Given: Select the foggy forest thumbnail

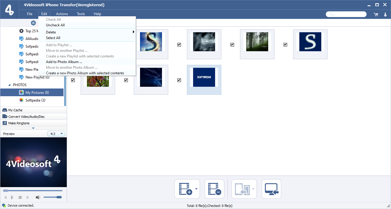Looking at the screenshot, I should point(257,44).
